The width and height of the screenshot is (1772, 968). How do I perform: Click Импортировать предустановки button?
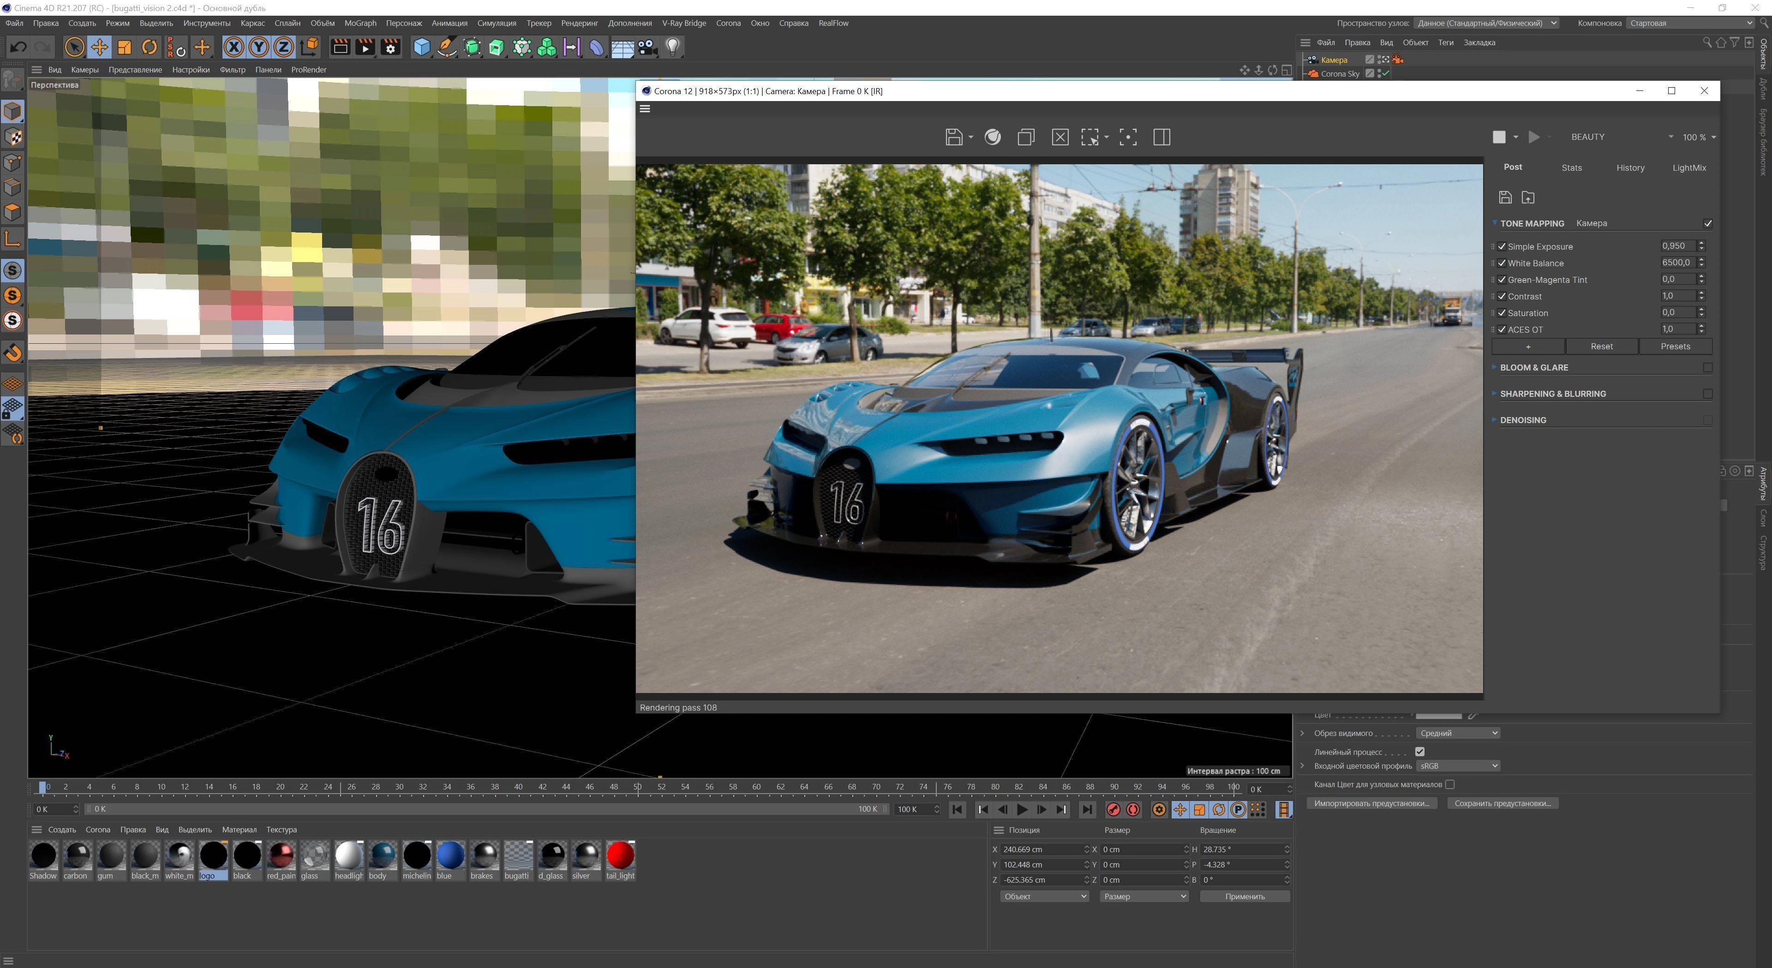click(1371, 803)
